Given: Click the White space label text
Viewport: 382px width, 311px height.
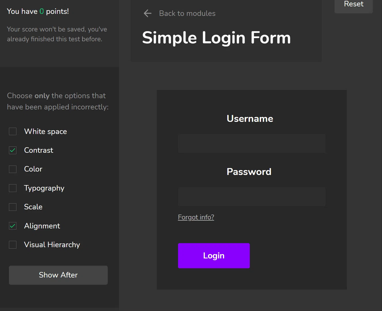Looking at the screenshot, I should coord(46,131).
